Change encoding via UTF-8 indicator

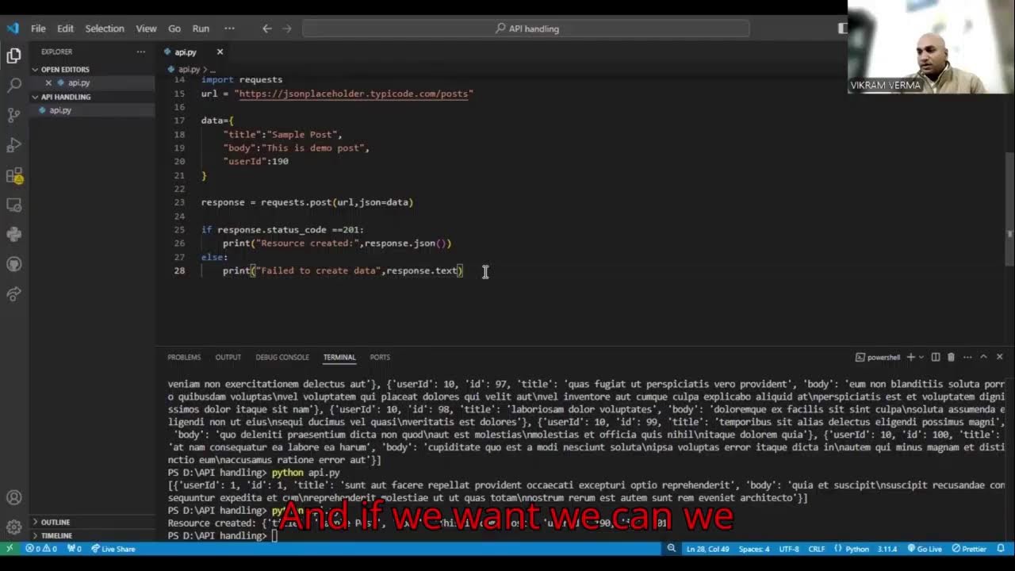(789, 549)
